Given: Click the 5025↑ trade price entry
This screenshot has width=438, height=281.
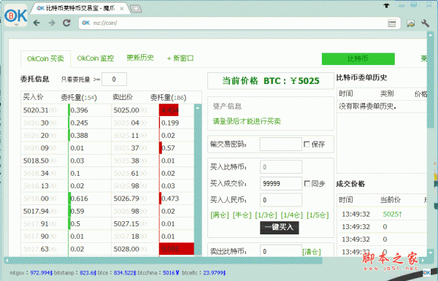Looking at the screenshot, I should point(392,215).
